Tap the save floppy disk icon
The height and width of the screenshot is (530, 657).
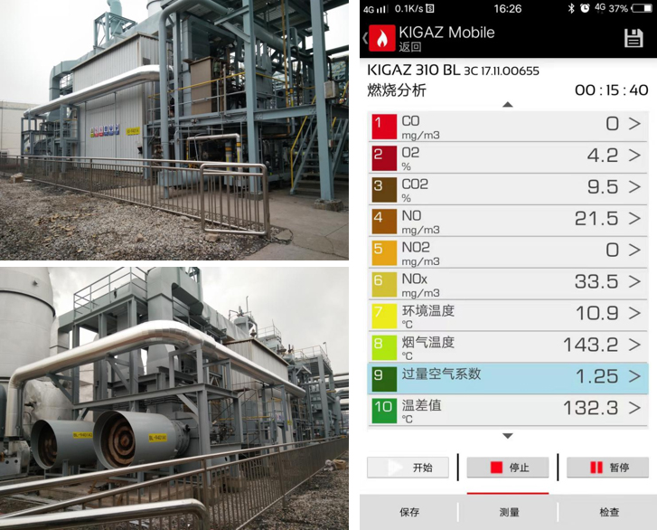tap(634, 38)
